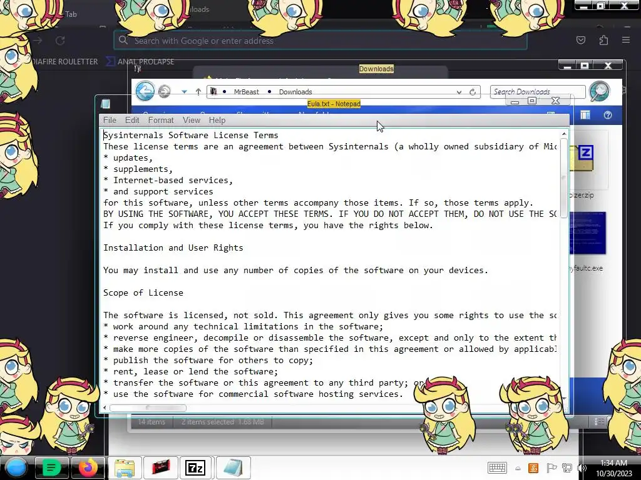The width and height of the screenshot is (641, 480).
Task: Click the Installation and User Rights line
Action: [x=173, y=247]
